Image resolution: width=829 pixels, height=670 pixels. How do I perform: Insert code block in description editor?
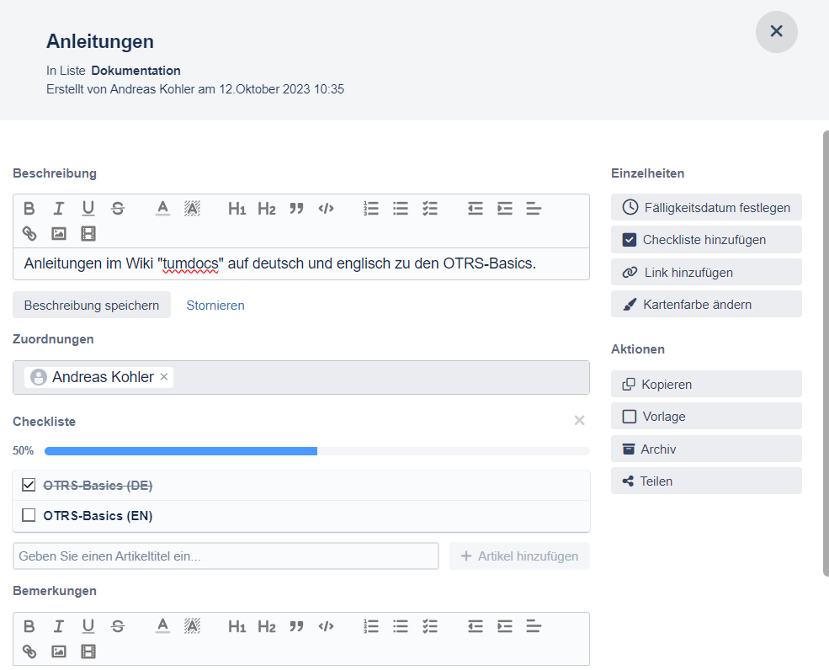[326, 209]
